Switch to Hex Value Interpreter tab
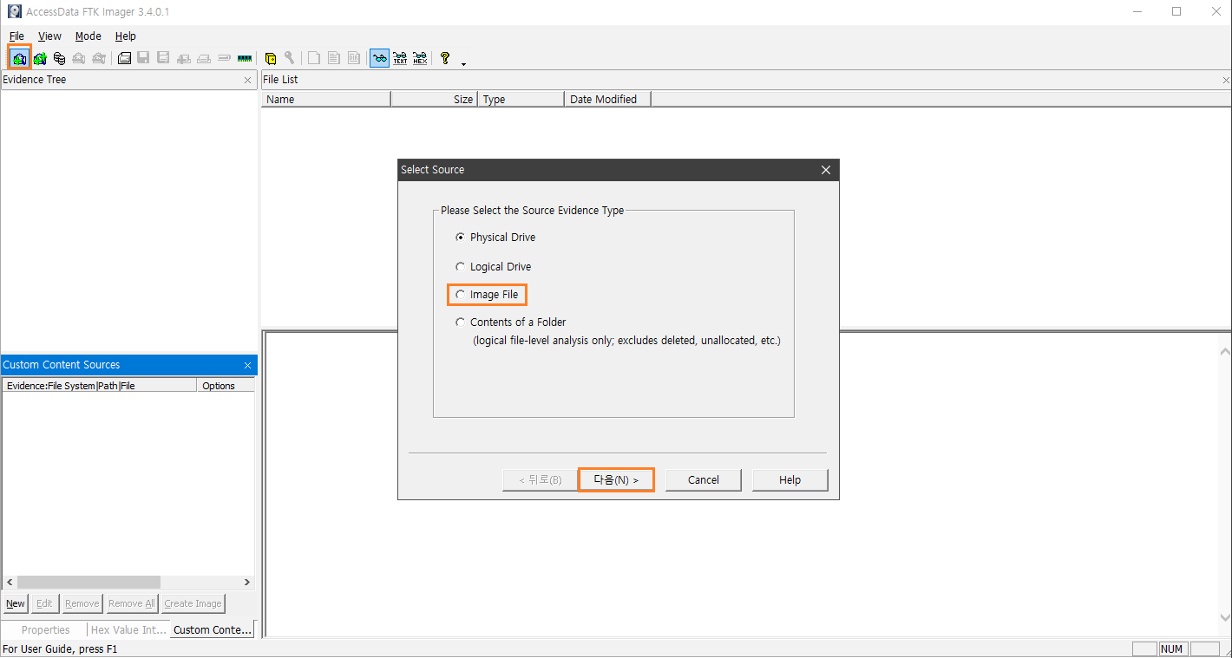The width and height of the screenshot is (1232, 658). (x=128, y=630)
